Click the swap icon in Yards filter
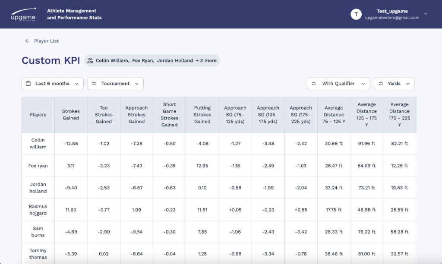 coord(381,84)
